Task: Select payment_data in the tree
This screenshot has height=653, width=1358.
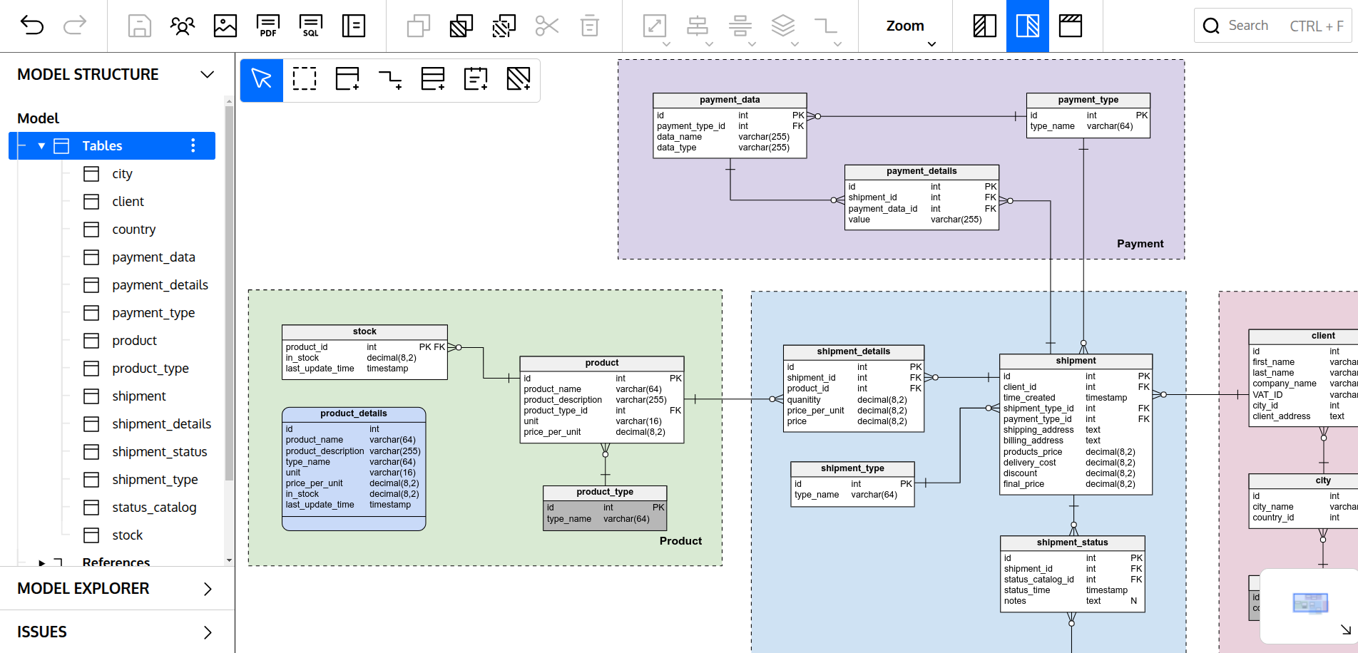Action: 153,257
